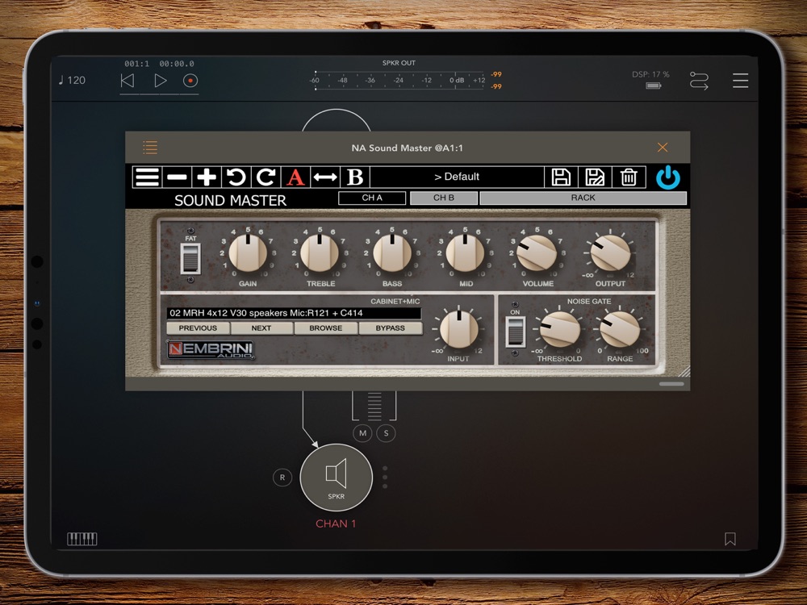
Task: Click the BASS knob
Action: [x=392, y=253]
